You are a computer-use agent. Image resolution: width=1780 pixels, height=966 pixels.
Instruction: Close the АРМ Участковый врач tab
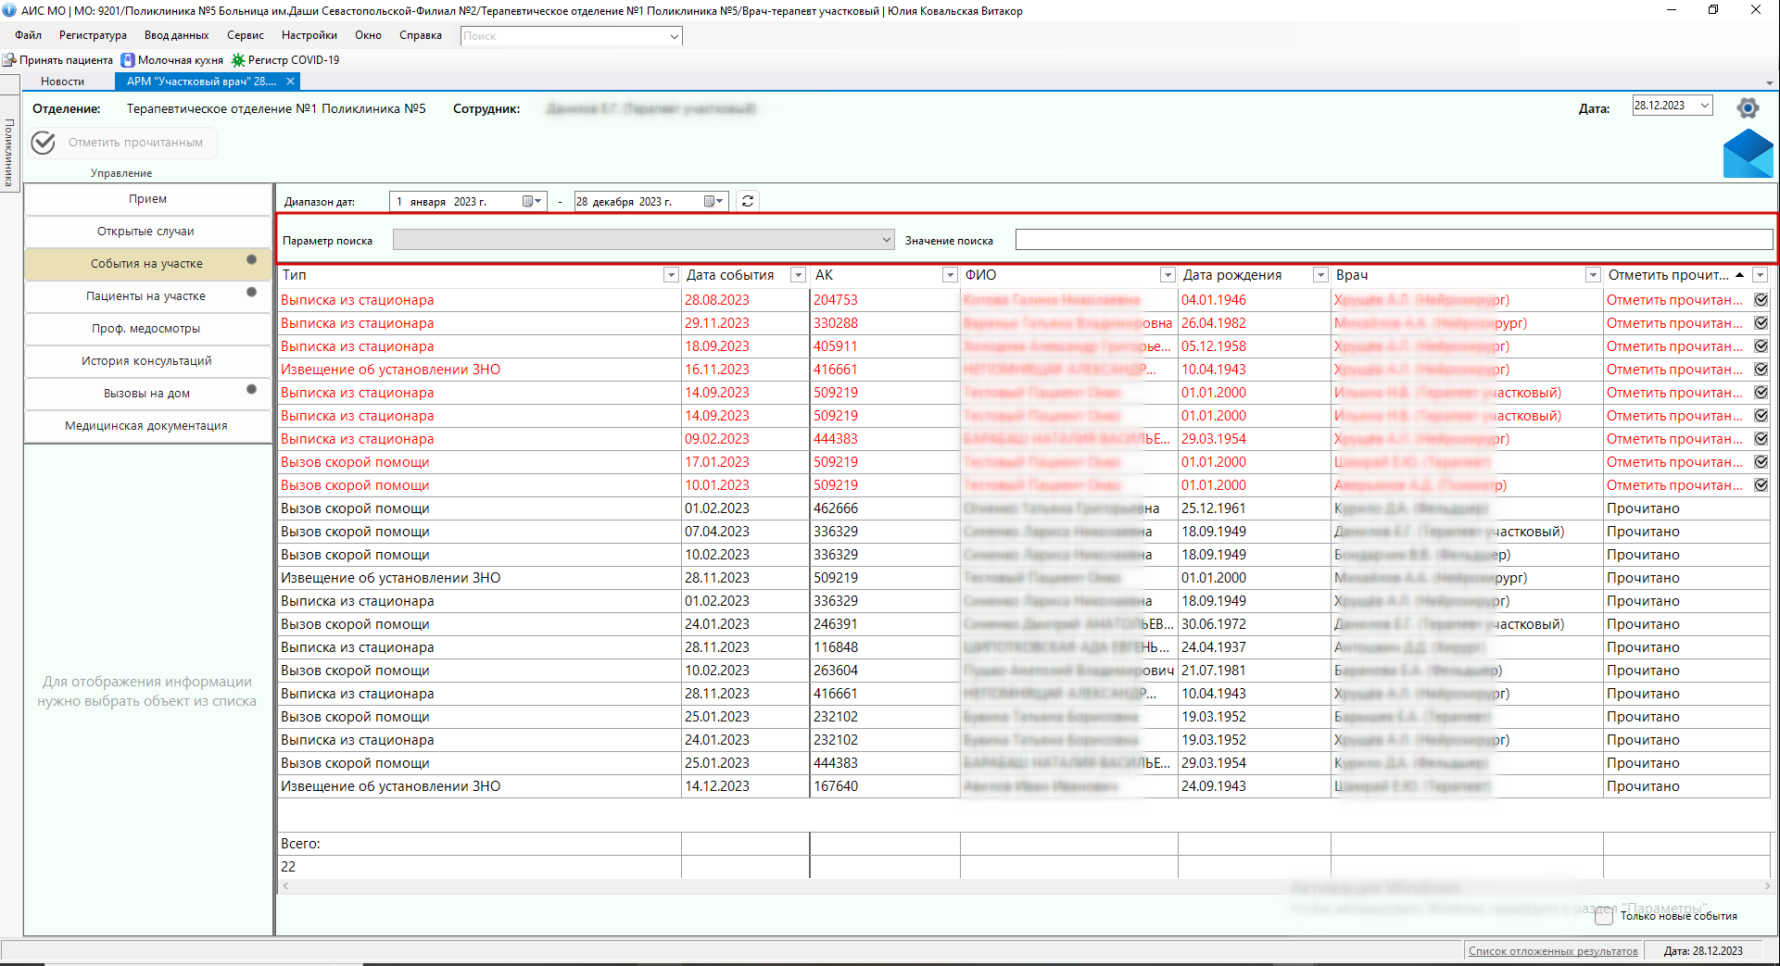click(290, 82)
